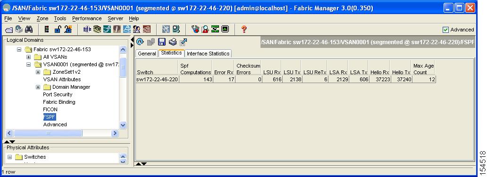The width and height of the screenshot is (487, 177).
Task: Click the green monitor graph icon
Action: tap(225, 30)
